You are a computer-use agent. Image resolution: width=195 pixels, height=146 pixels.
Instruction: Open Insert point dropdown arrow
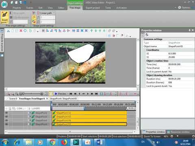(8, 22)
